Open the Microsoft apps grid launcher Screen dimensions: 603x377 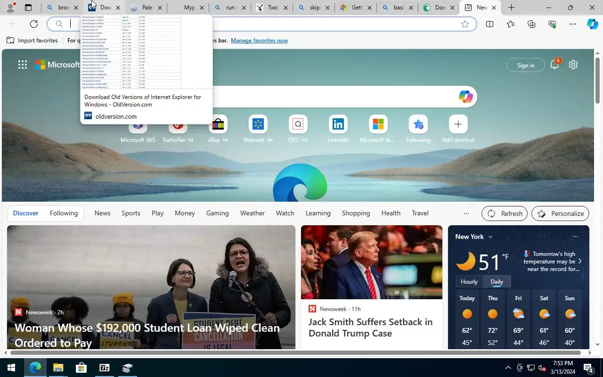22,65
